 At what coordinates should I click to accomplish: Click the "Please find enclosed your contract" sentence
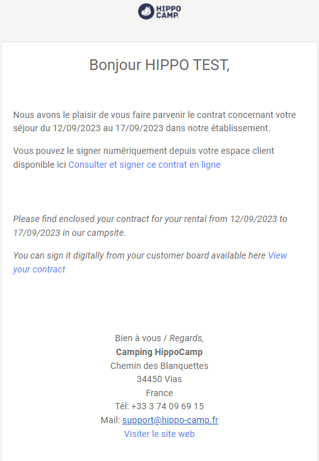coord(150,226)
